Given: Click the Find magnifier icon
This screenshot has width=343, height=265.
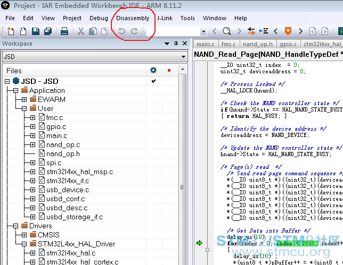Looking at the screenshot, I should pyautogui.click(x=227, y=31).
